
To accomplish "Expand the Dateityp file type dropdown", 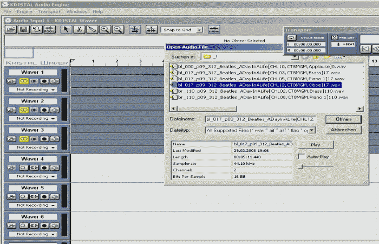I will click(312, 131).
